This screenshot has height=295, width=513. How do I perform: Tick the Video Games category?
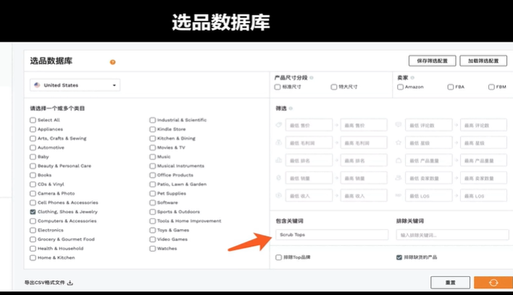click(x=152, y=239)
